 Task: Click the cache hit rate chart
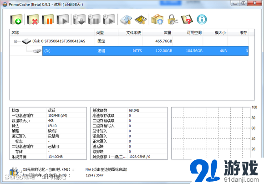click(x=211, y=133)
